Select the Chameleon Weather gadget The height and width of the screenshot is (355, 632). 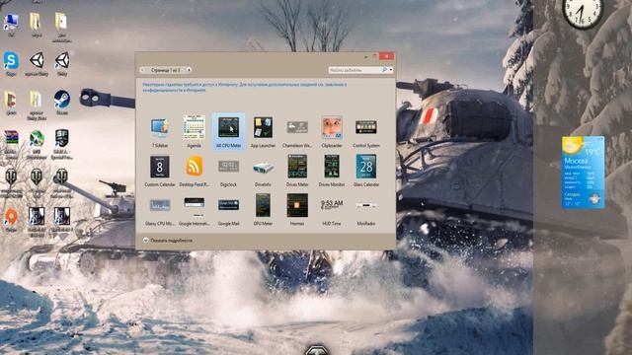point(297,132)
